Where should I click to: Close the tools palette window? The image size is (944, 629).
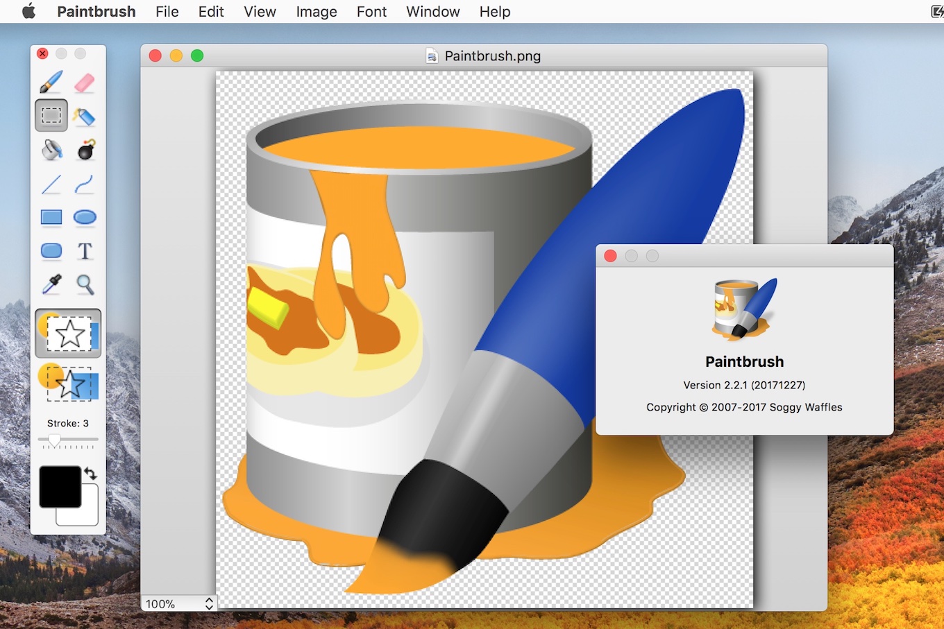[x=42, y=53]
